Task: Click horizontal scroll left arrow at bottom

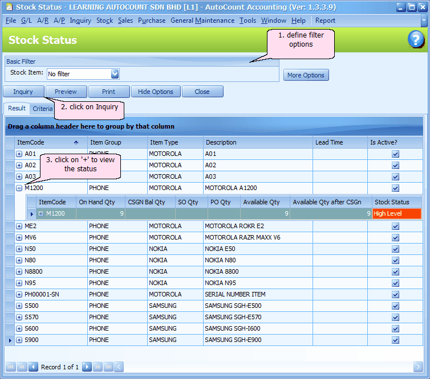Action: (119, 366)
